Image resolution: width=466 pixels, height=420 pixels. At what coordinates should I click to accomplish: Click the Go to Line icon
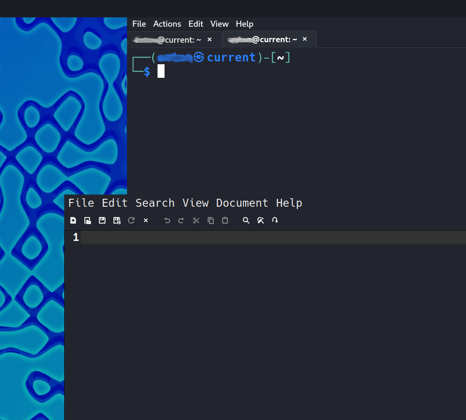[x=275, y=220]
